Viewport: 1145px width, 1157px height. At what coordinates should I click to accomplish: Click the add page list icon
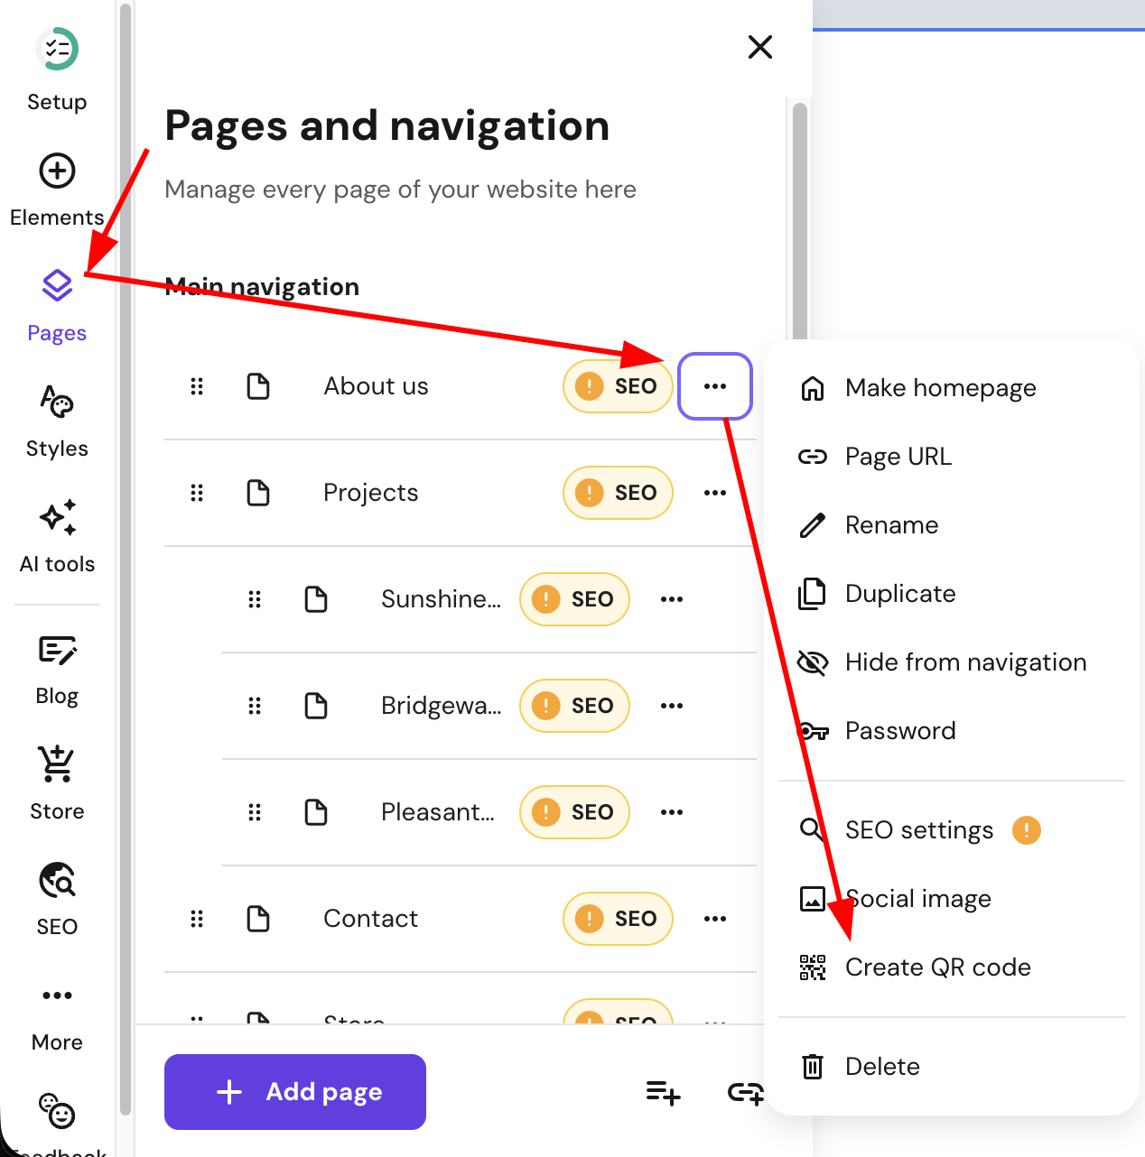pos(662,1092)
